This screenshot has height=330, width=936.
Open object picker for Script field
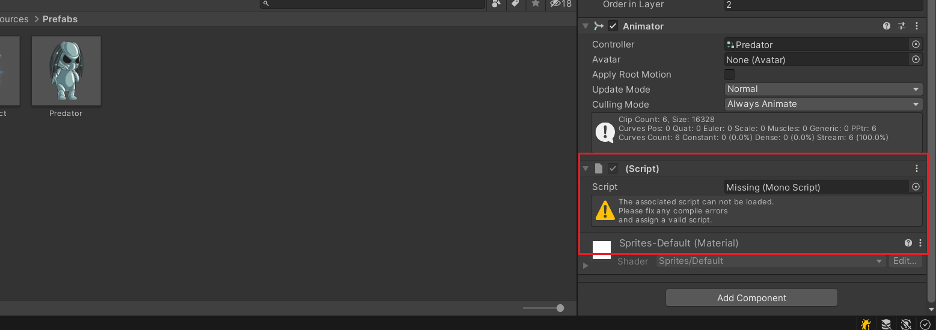916,187
